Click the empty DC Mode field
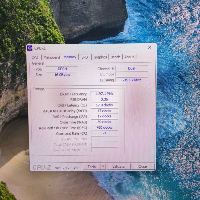Screen dimensions: 200x200 [x=131, y=74]
